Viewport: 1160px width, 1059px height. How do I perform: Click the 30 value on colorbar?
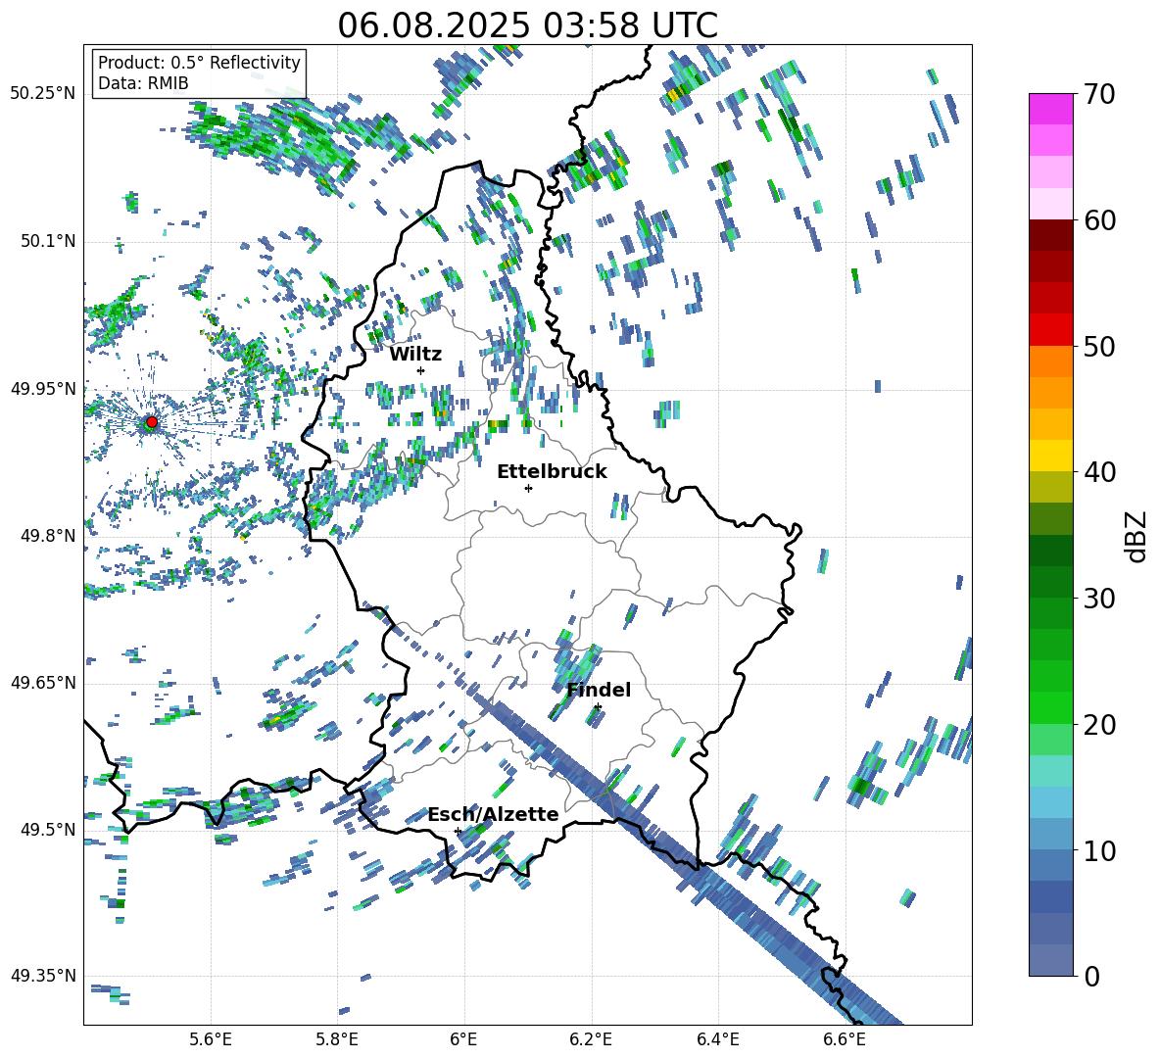pos(1099,599)
